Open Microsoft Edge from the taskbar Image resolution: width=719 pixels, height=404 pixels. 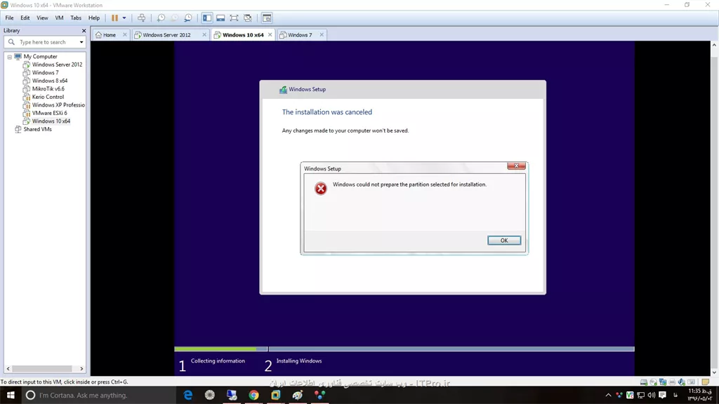[188, 395]
